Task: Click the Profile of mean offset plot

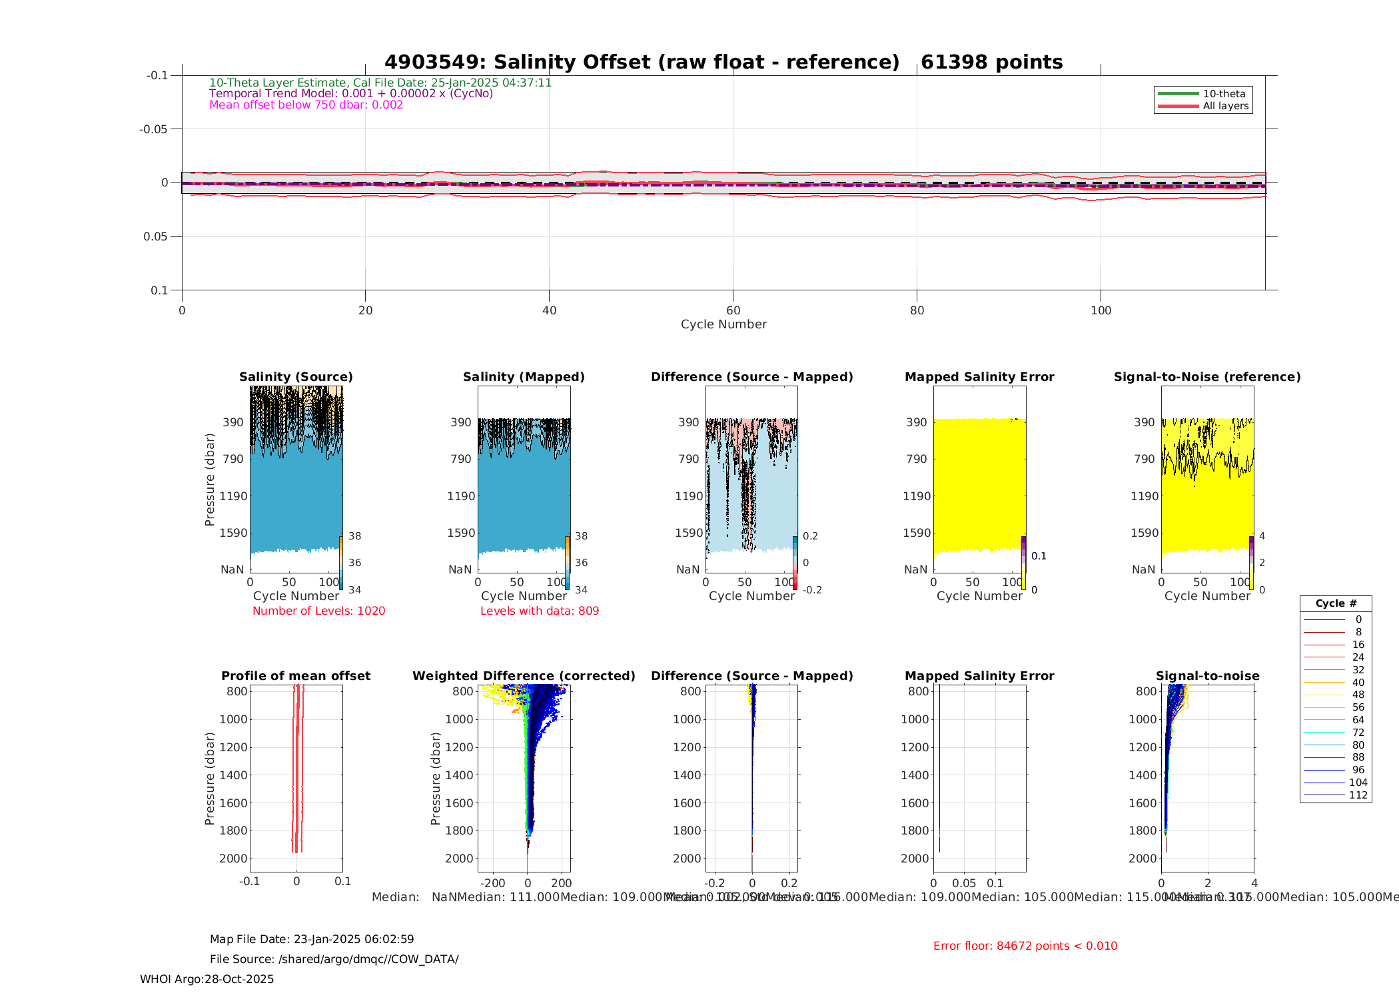Action: (296, 778)
